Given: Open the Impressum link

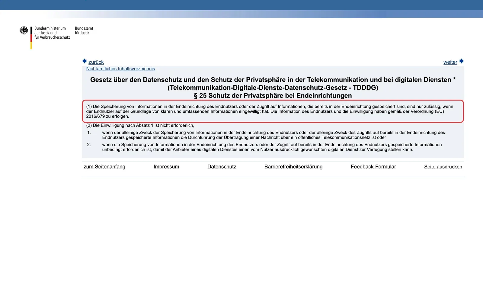Looking at the screenshot, I should click(166, 167).
